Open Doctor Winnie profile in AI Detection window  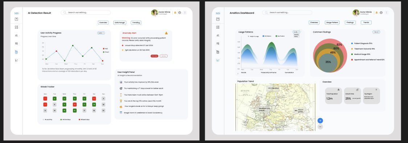160,13
